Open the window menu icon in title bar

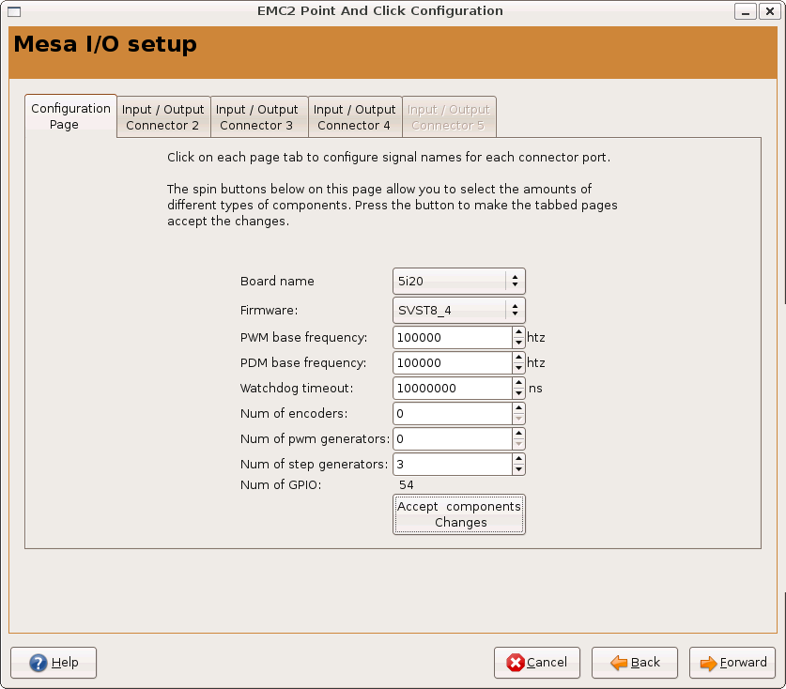click(x=13, y=11)
